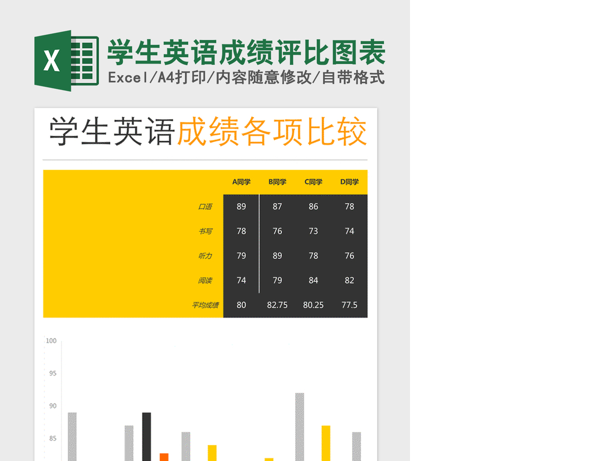Click A同学's 书写 score 78
The height and width of the screenshot is (461, 615).
coord(241,231)
